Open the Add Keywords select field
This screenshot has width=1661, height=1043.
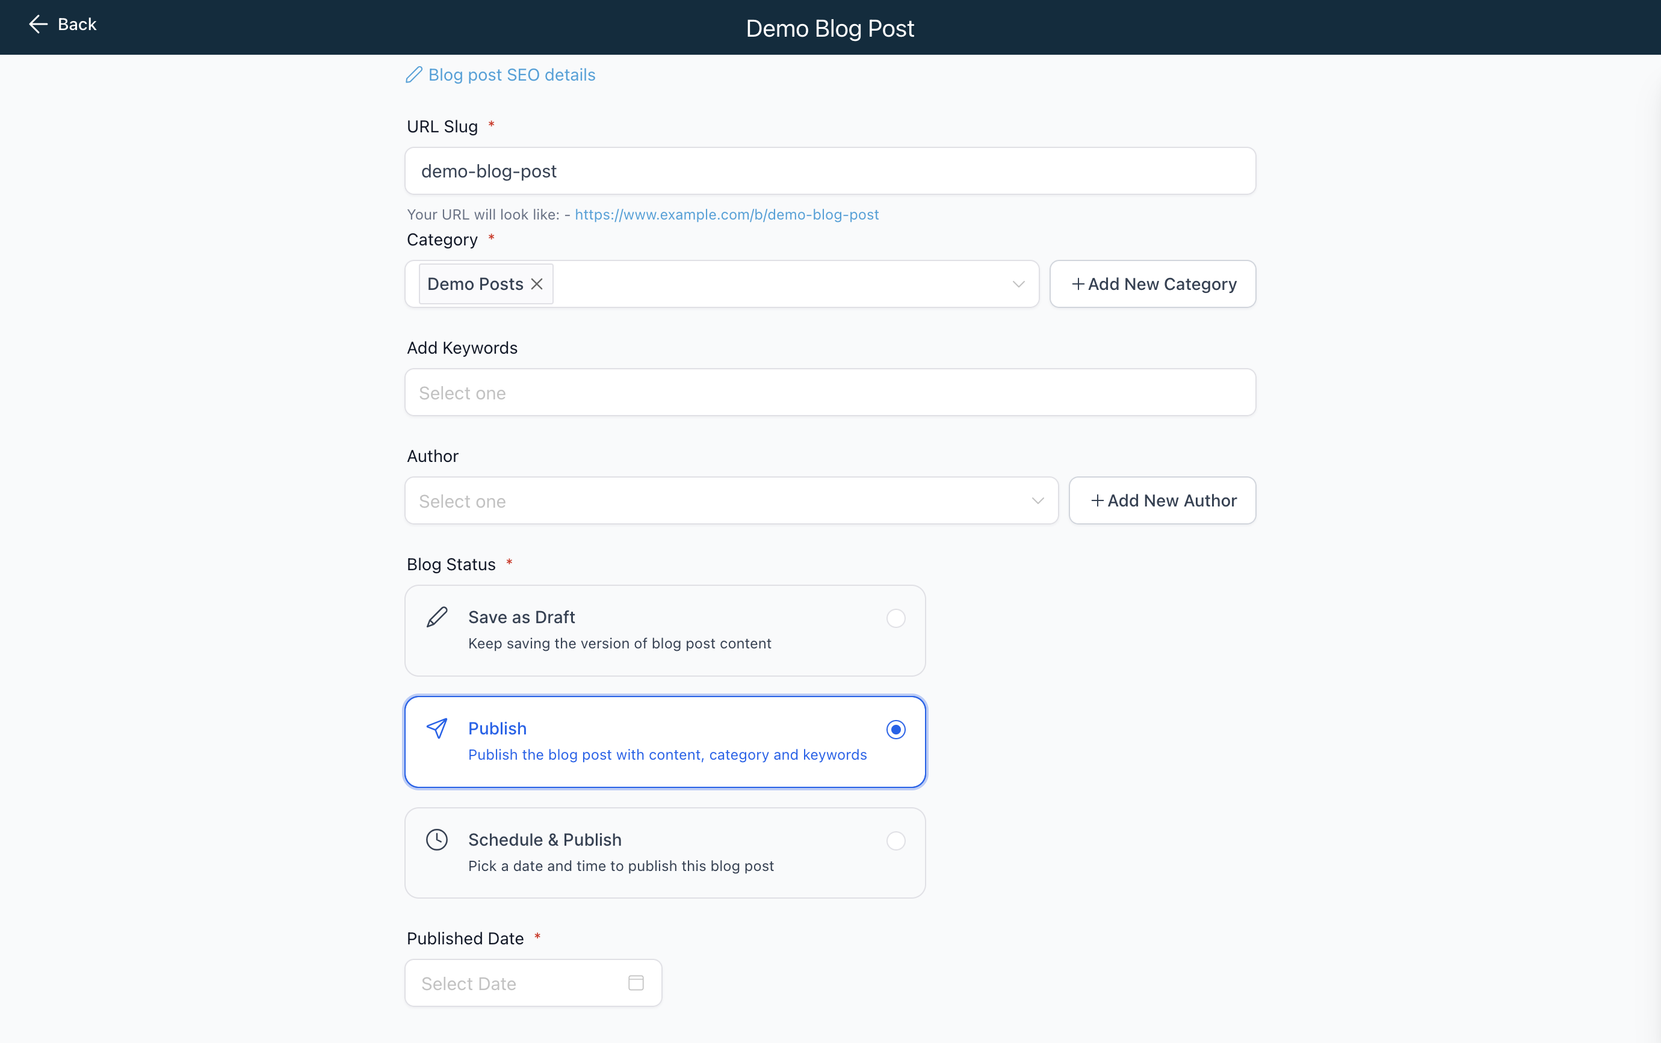point(830,392)
